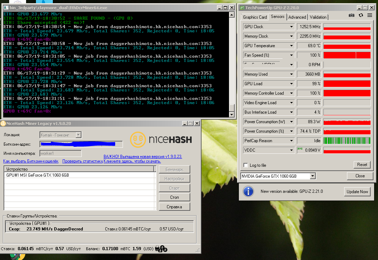Open the GPU Clock sensor dropdown

(x=291, y=27)
